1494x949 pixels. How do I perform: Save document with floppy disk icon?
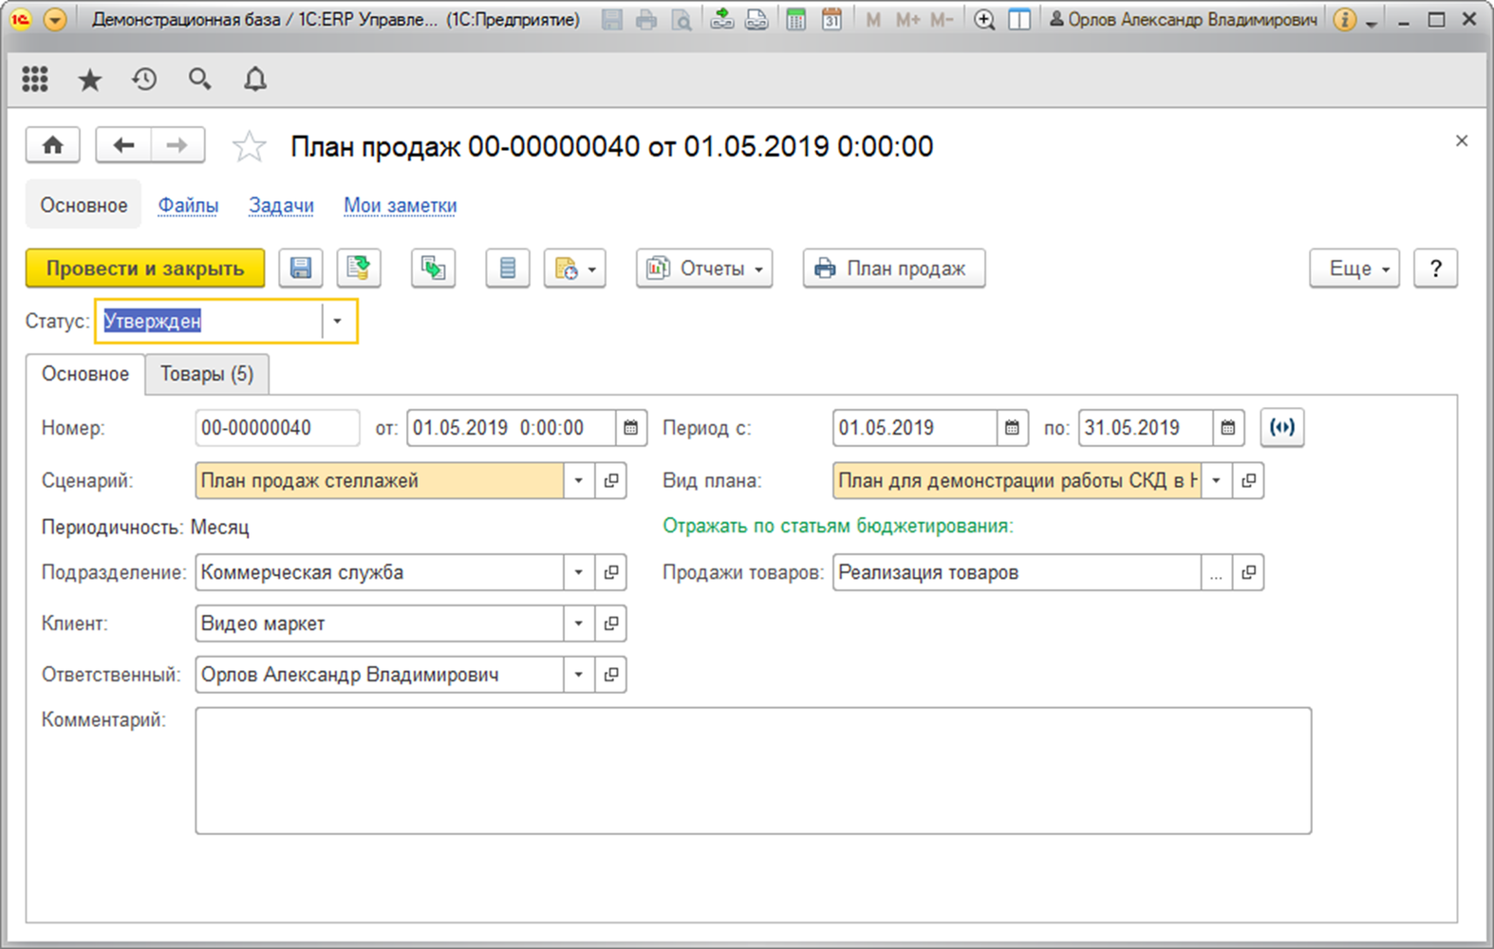pyautogui.click(x=301, y=269)
